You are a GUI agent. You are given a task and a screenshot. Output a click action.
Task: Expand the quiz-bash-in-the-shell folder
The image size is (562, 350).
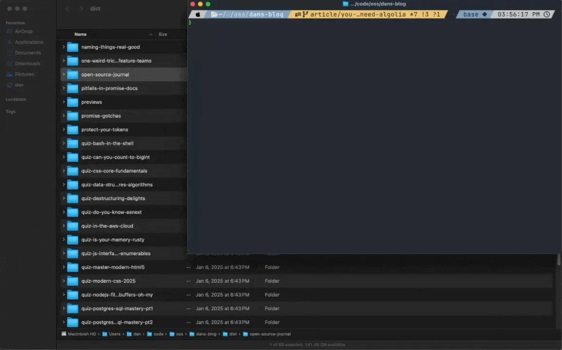[x=64, y=143]
